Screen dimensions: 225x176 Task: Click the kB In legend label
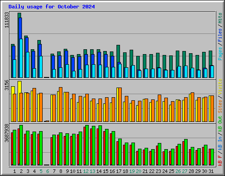(220, 143)
